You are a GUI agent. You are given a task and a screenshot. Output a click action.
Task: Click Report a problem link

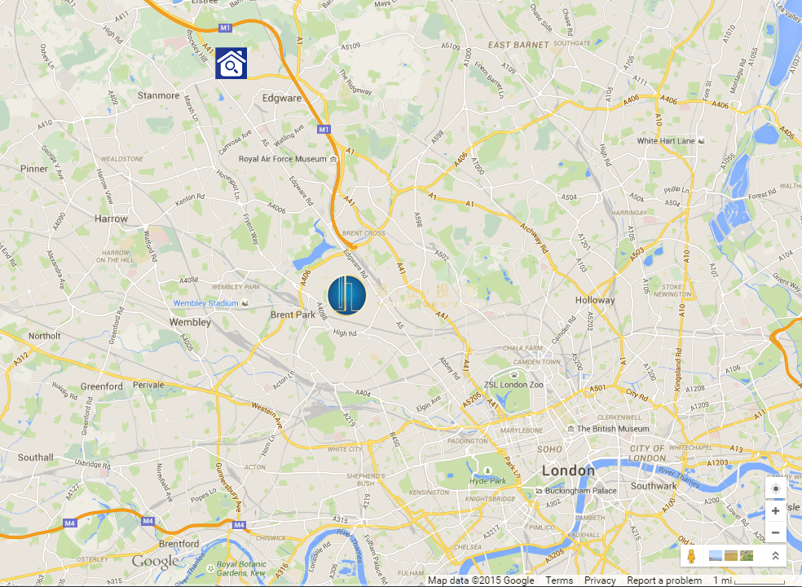pyautogui.click(x=664, y=580)
